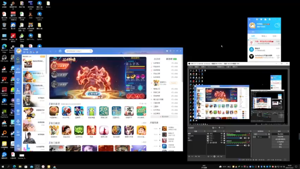300x169 pixels.
Task: Open the trophy ranking icon in the game sidebar
Action: click(18, 80)
